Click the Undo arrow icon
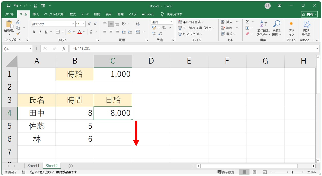 [x=16, y=6]
